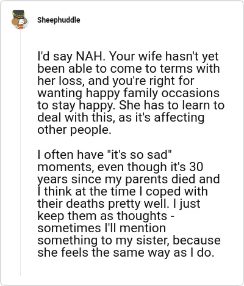Click the word "NAH" in the comment
Image resolution: width=244 pixels, height=286 pixels.
click(89, 56)
